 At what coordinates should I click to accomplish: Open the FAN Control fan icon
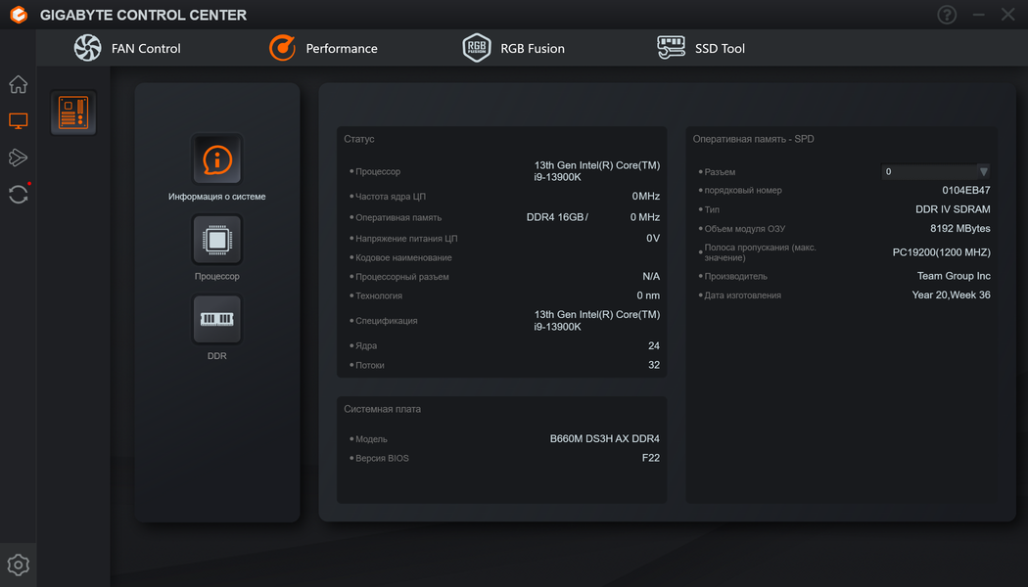click(88, 48)
